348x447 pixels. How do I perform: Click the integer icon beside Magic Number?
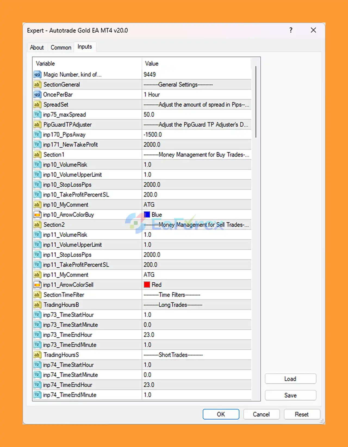pyautogui.click(x=37, y=74)
